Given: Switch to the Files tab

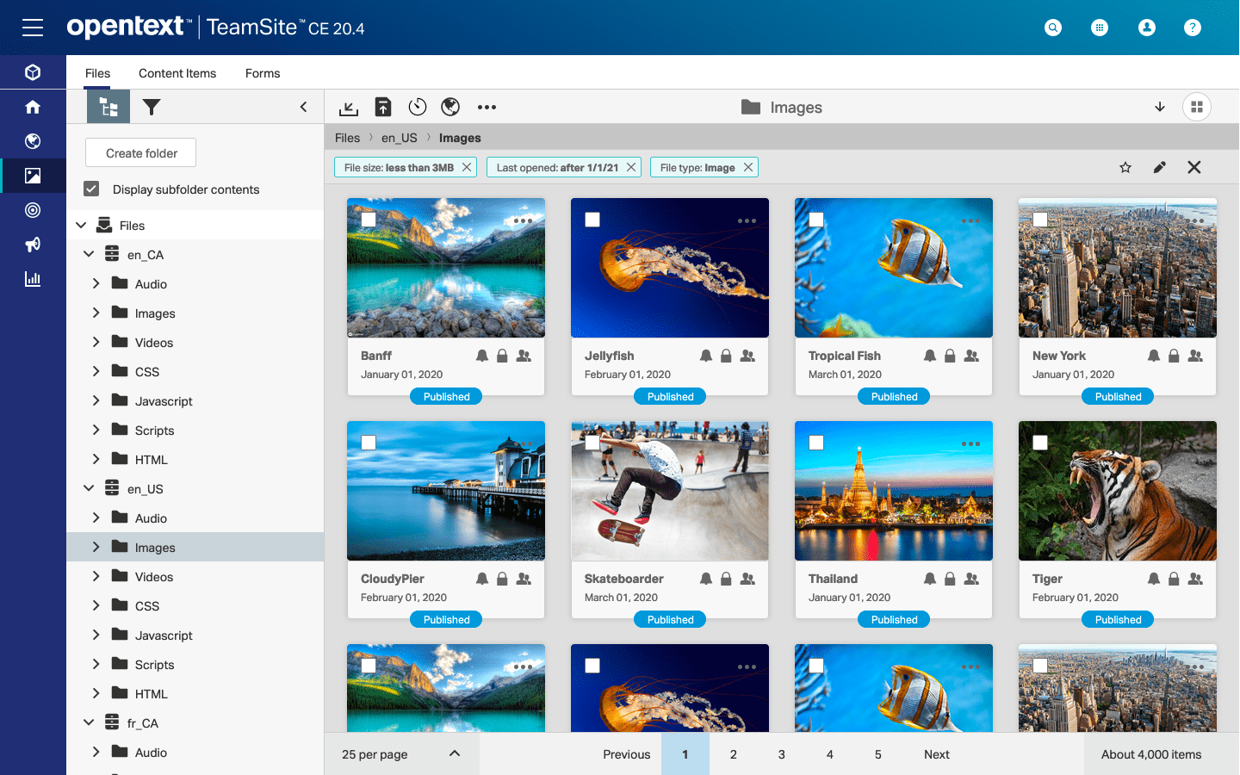Looking at the screenshot, I should pos(98,73).
